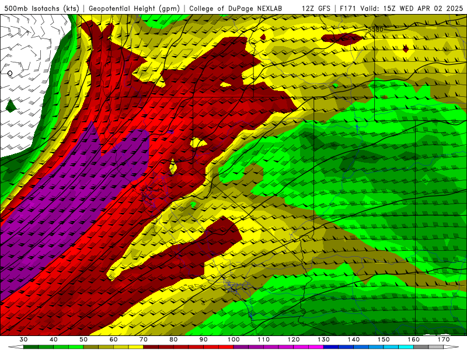This screenshot has width=467, height=350.
Task: Click the 60 knot legend value
Action: 113,339
